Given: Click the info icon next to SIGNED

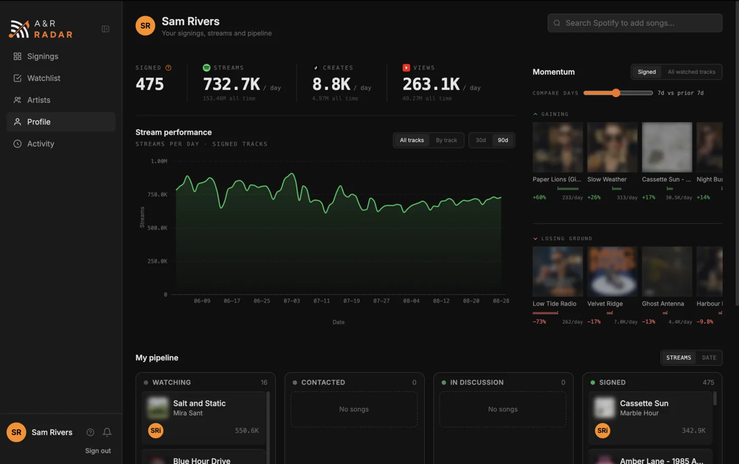Looking at the screenshot, I should (168, 68).
